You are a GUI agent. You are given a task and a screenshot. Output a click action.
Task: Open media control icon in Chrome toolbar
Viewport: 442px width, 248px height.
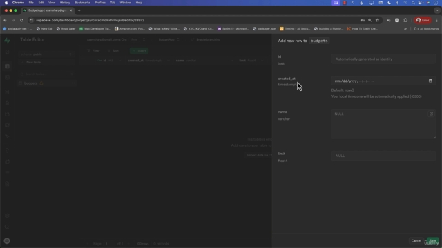(389, 20)
